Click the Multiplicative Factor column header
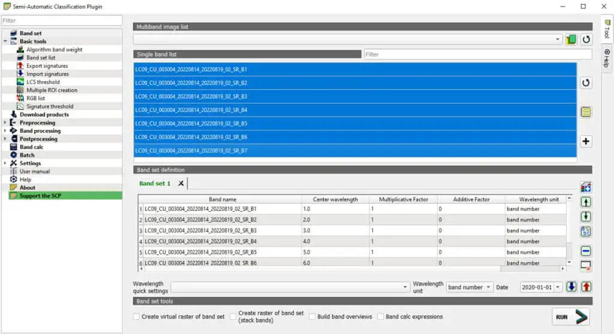 pyautogui.click(x=404, y=199)
